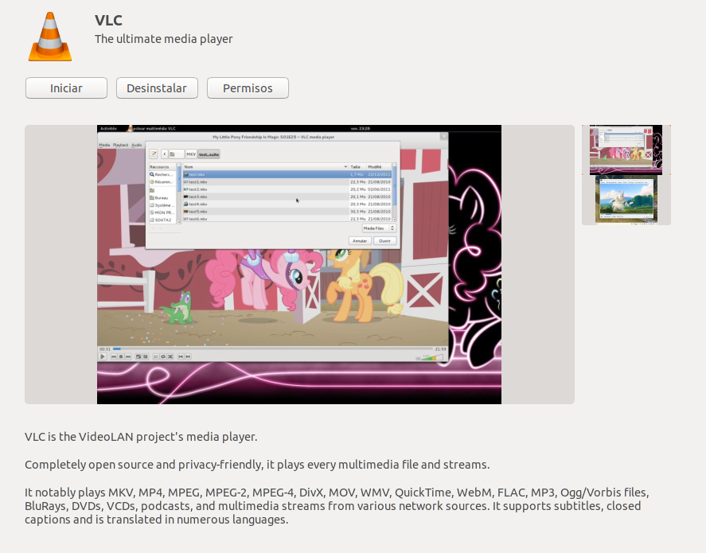Click the sentence starting "Completely open source"
This screenshot has height=553, width=706.
(x=257, y=465)
